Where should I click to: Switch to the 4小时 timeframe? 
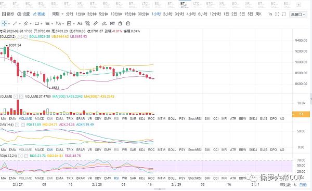tap(191, 14)
